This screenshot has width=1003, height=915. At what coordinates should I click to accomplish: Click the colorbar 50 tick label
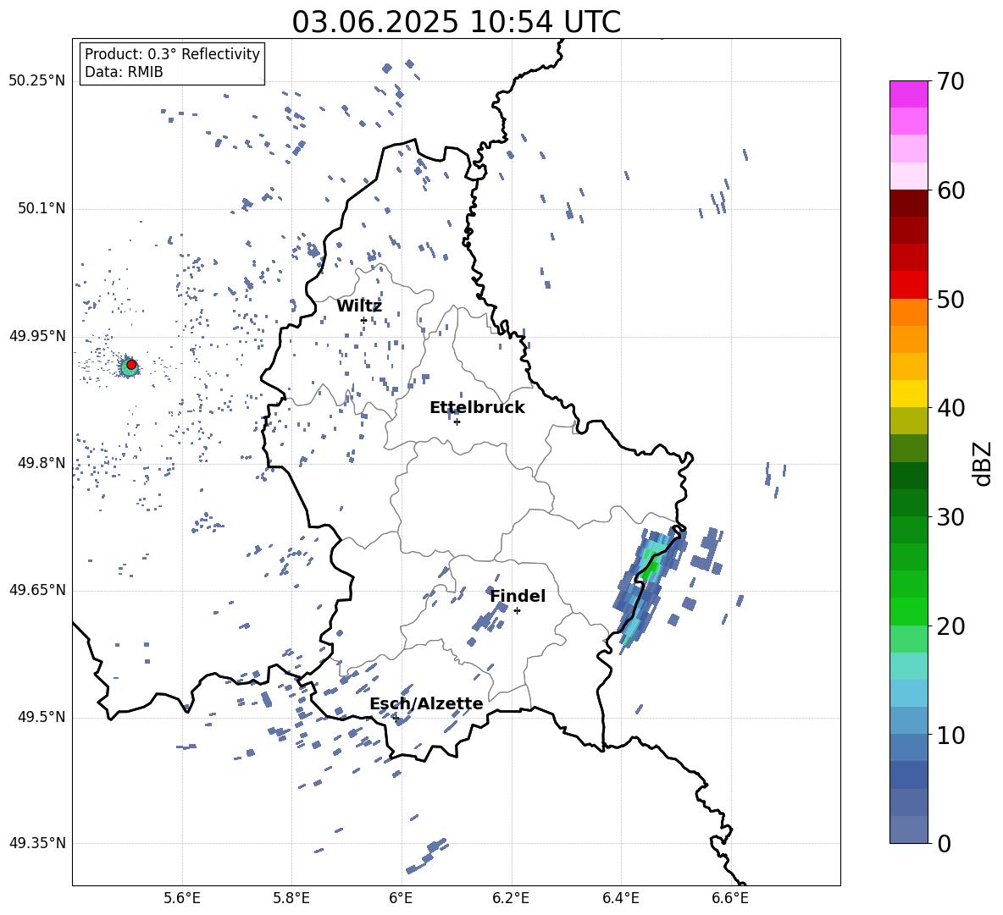(x=950, y=299)
